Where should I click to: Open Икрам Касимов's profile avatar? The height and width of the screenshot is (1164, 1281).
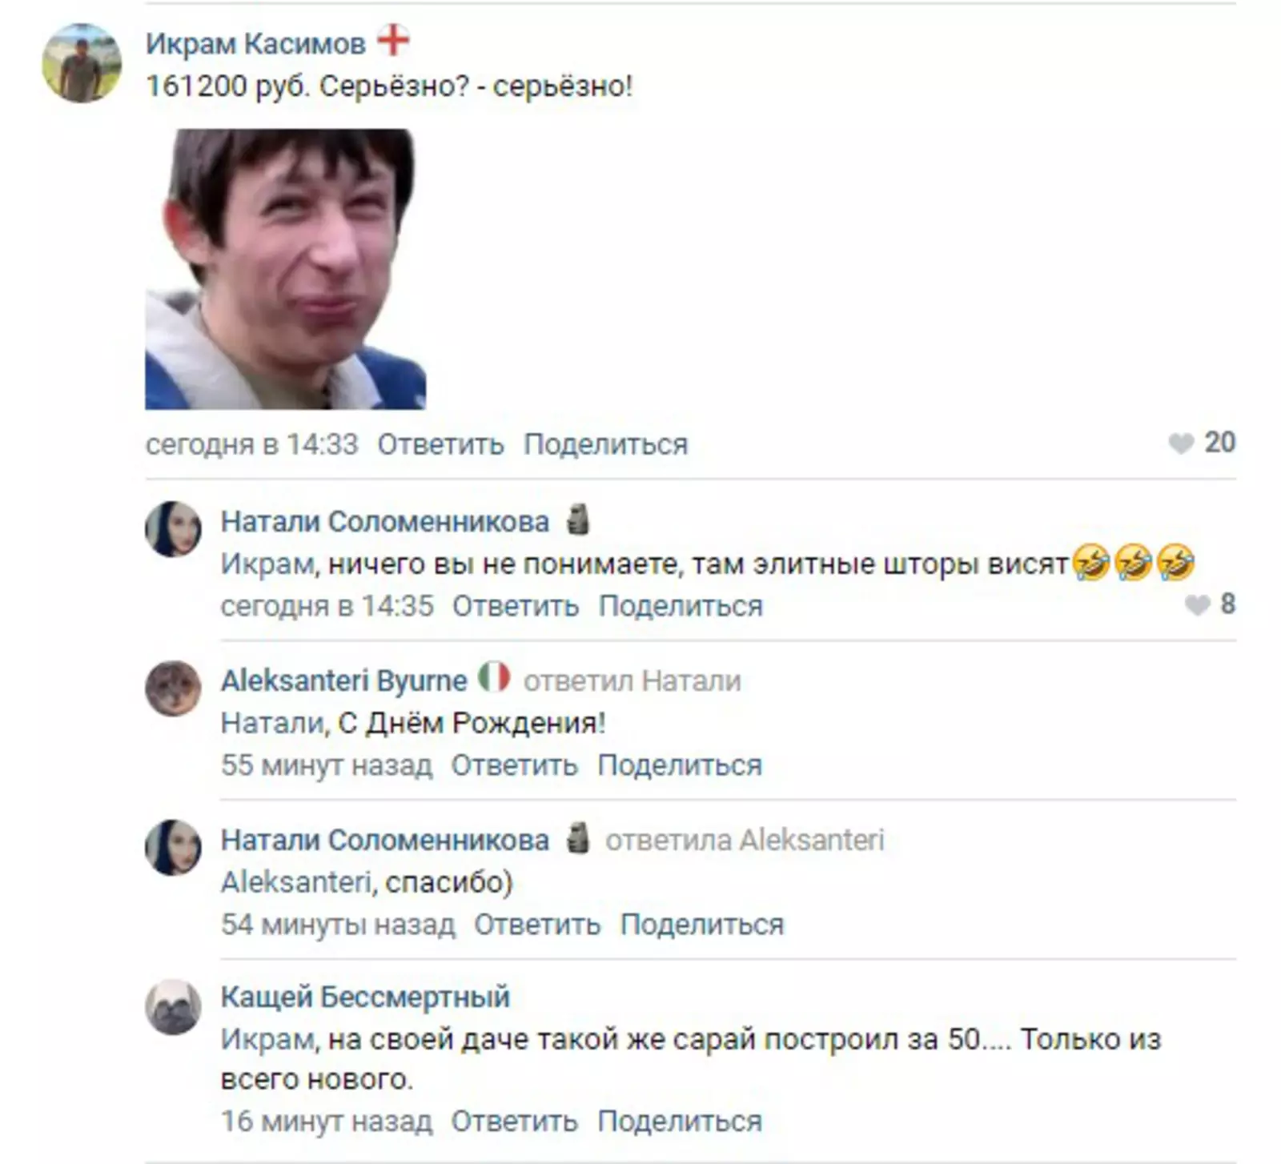click(82, 63)
